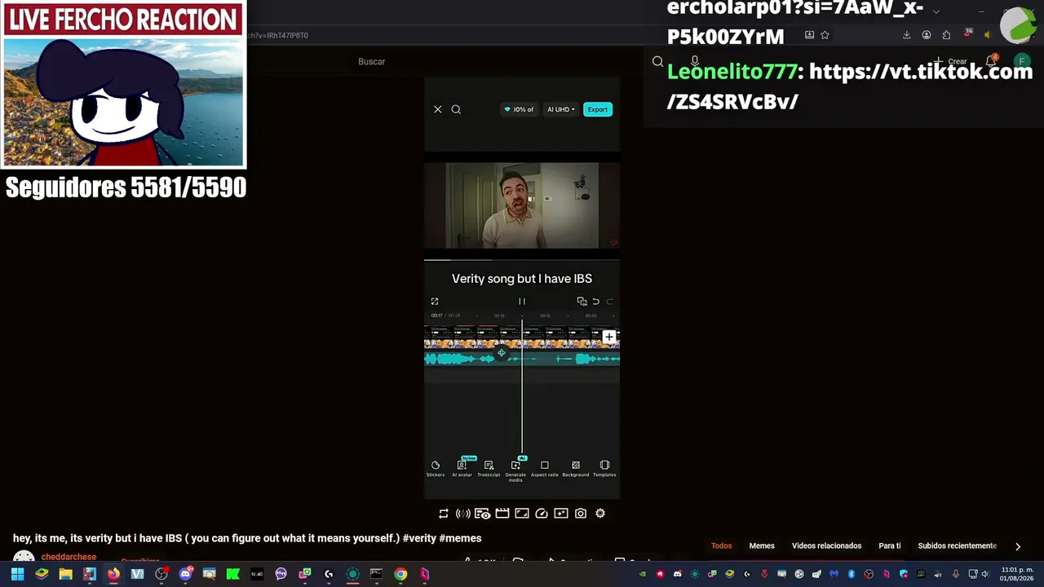Open the Generate media tool
Screen dimensions: 1044x587
pyautogui.click(x=515, y=470)
